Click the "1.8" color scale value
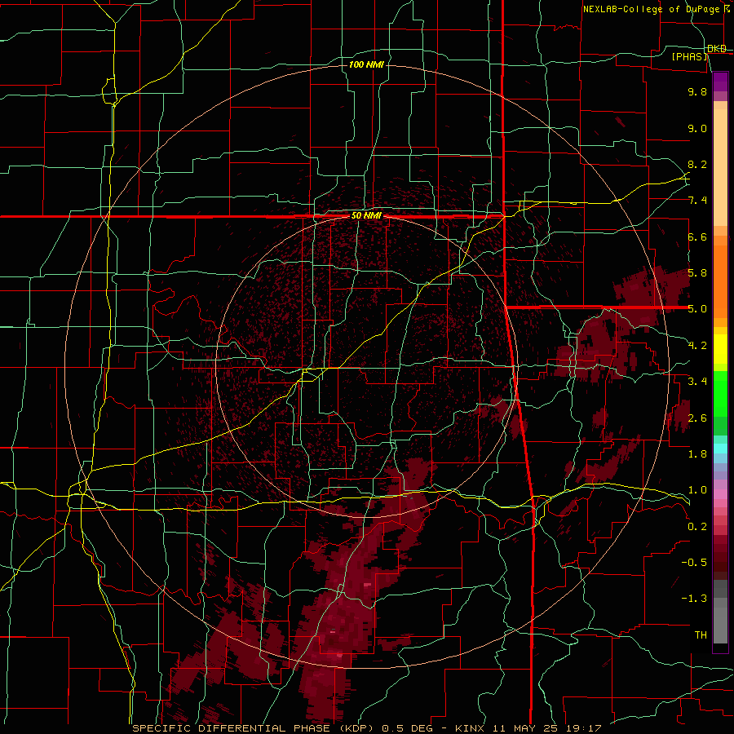The image size is (734, 734). [697, 454]
